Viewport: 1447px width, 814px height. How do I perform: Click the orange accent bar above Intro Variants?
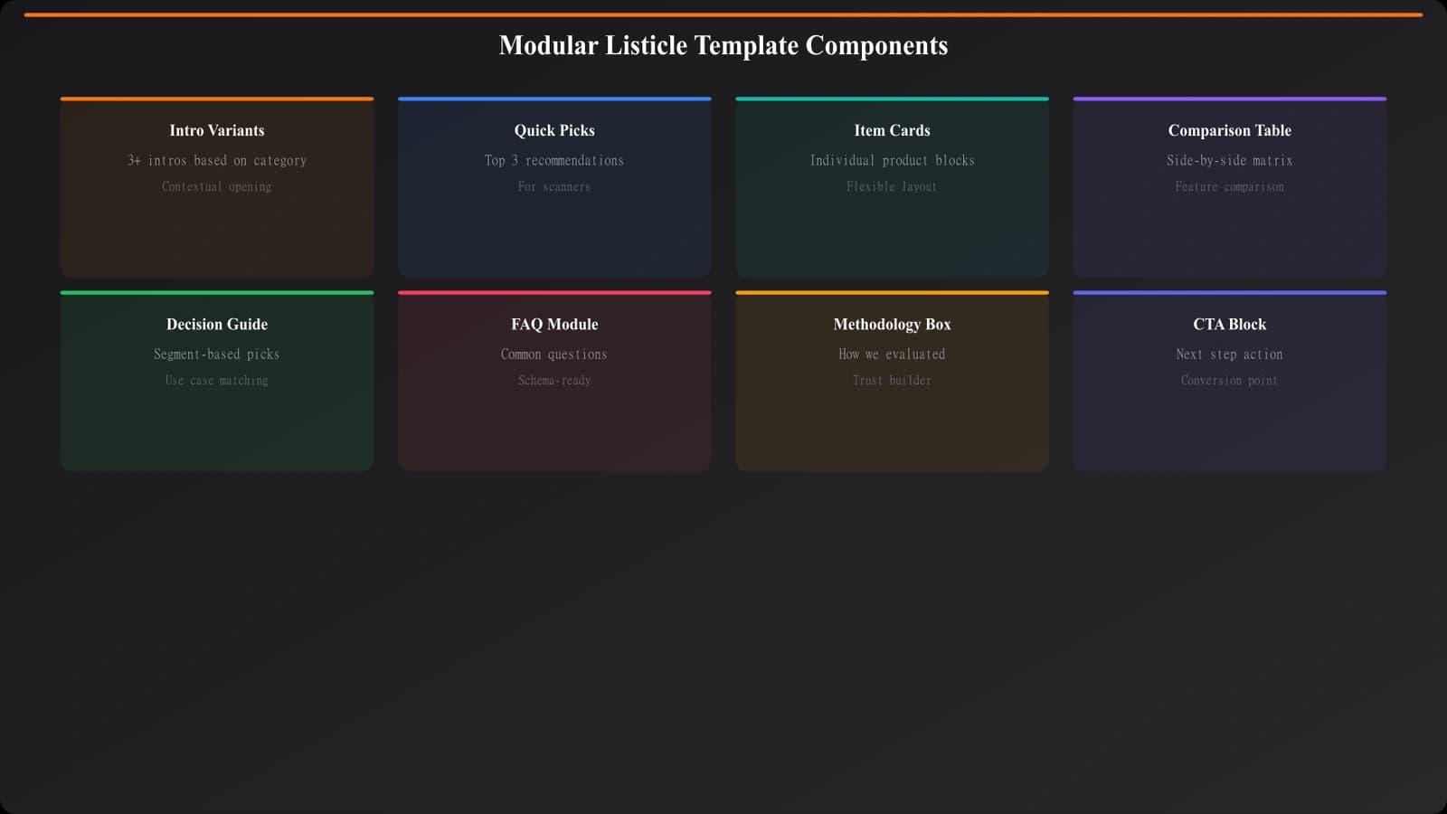216,99
